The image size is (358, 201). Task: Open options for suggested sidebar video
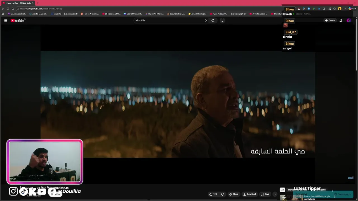335,197
